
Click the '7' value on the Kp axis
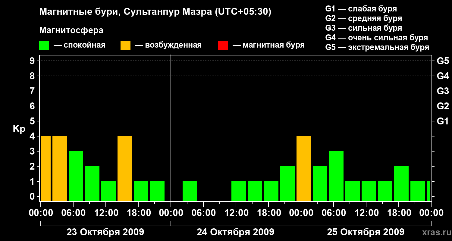coord(33,91)
